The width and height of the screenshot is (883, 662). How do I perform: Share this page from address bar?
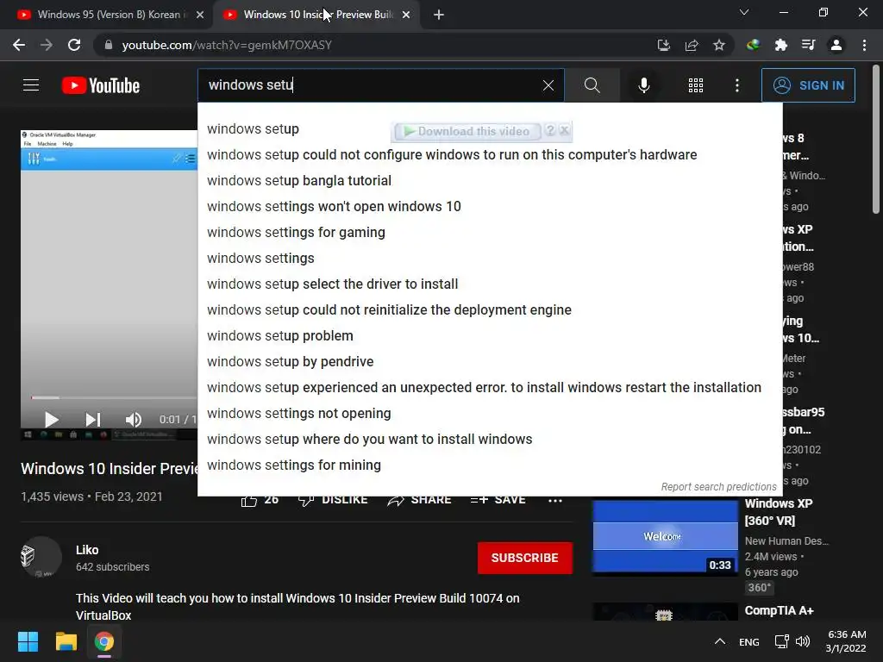pyautogui.click(x=692, y=45)
